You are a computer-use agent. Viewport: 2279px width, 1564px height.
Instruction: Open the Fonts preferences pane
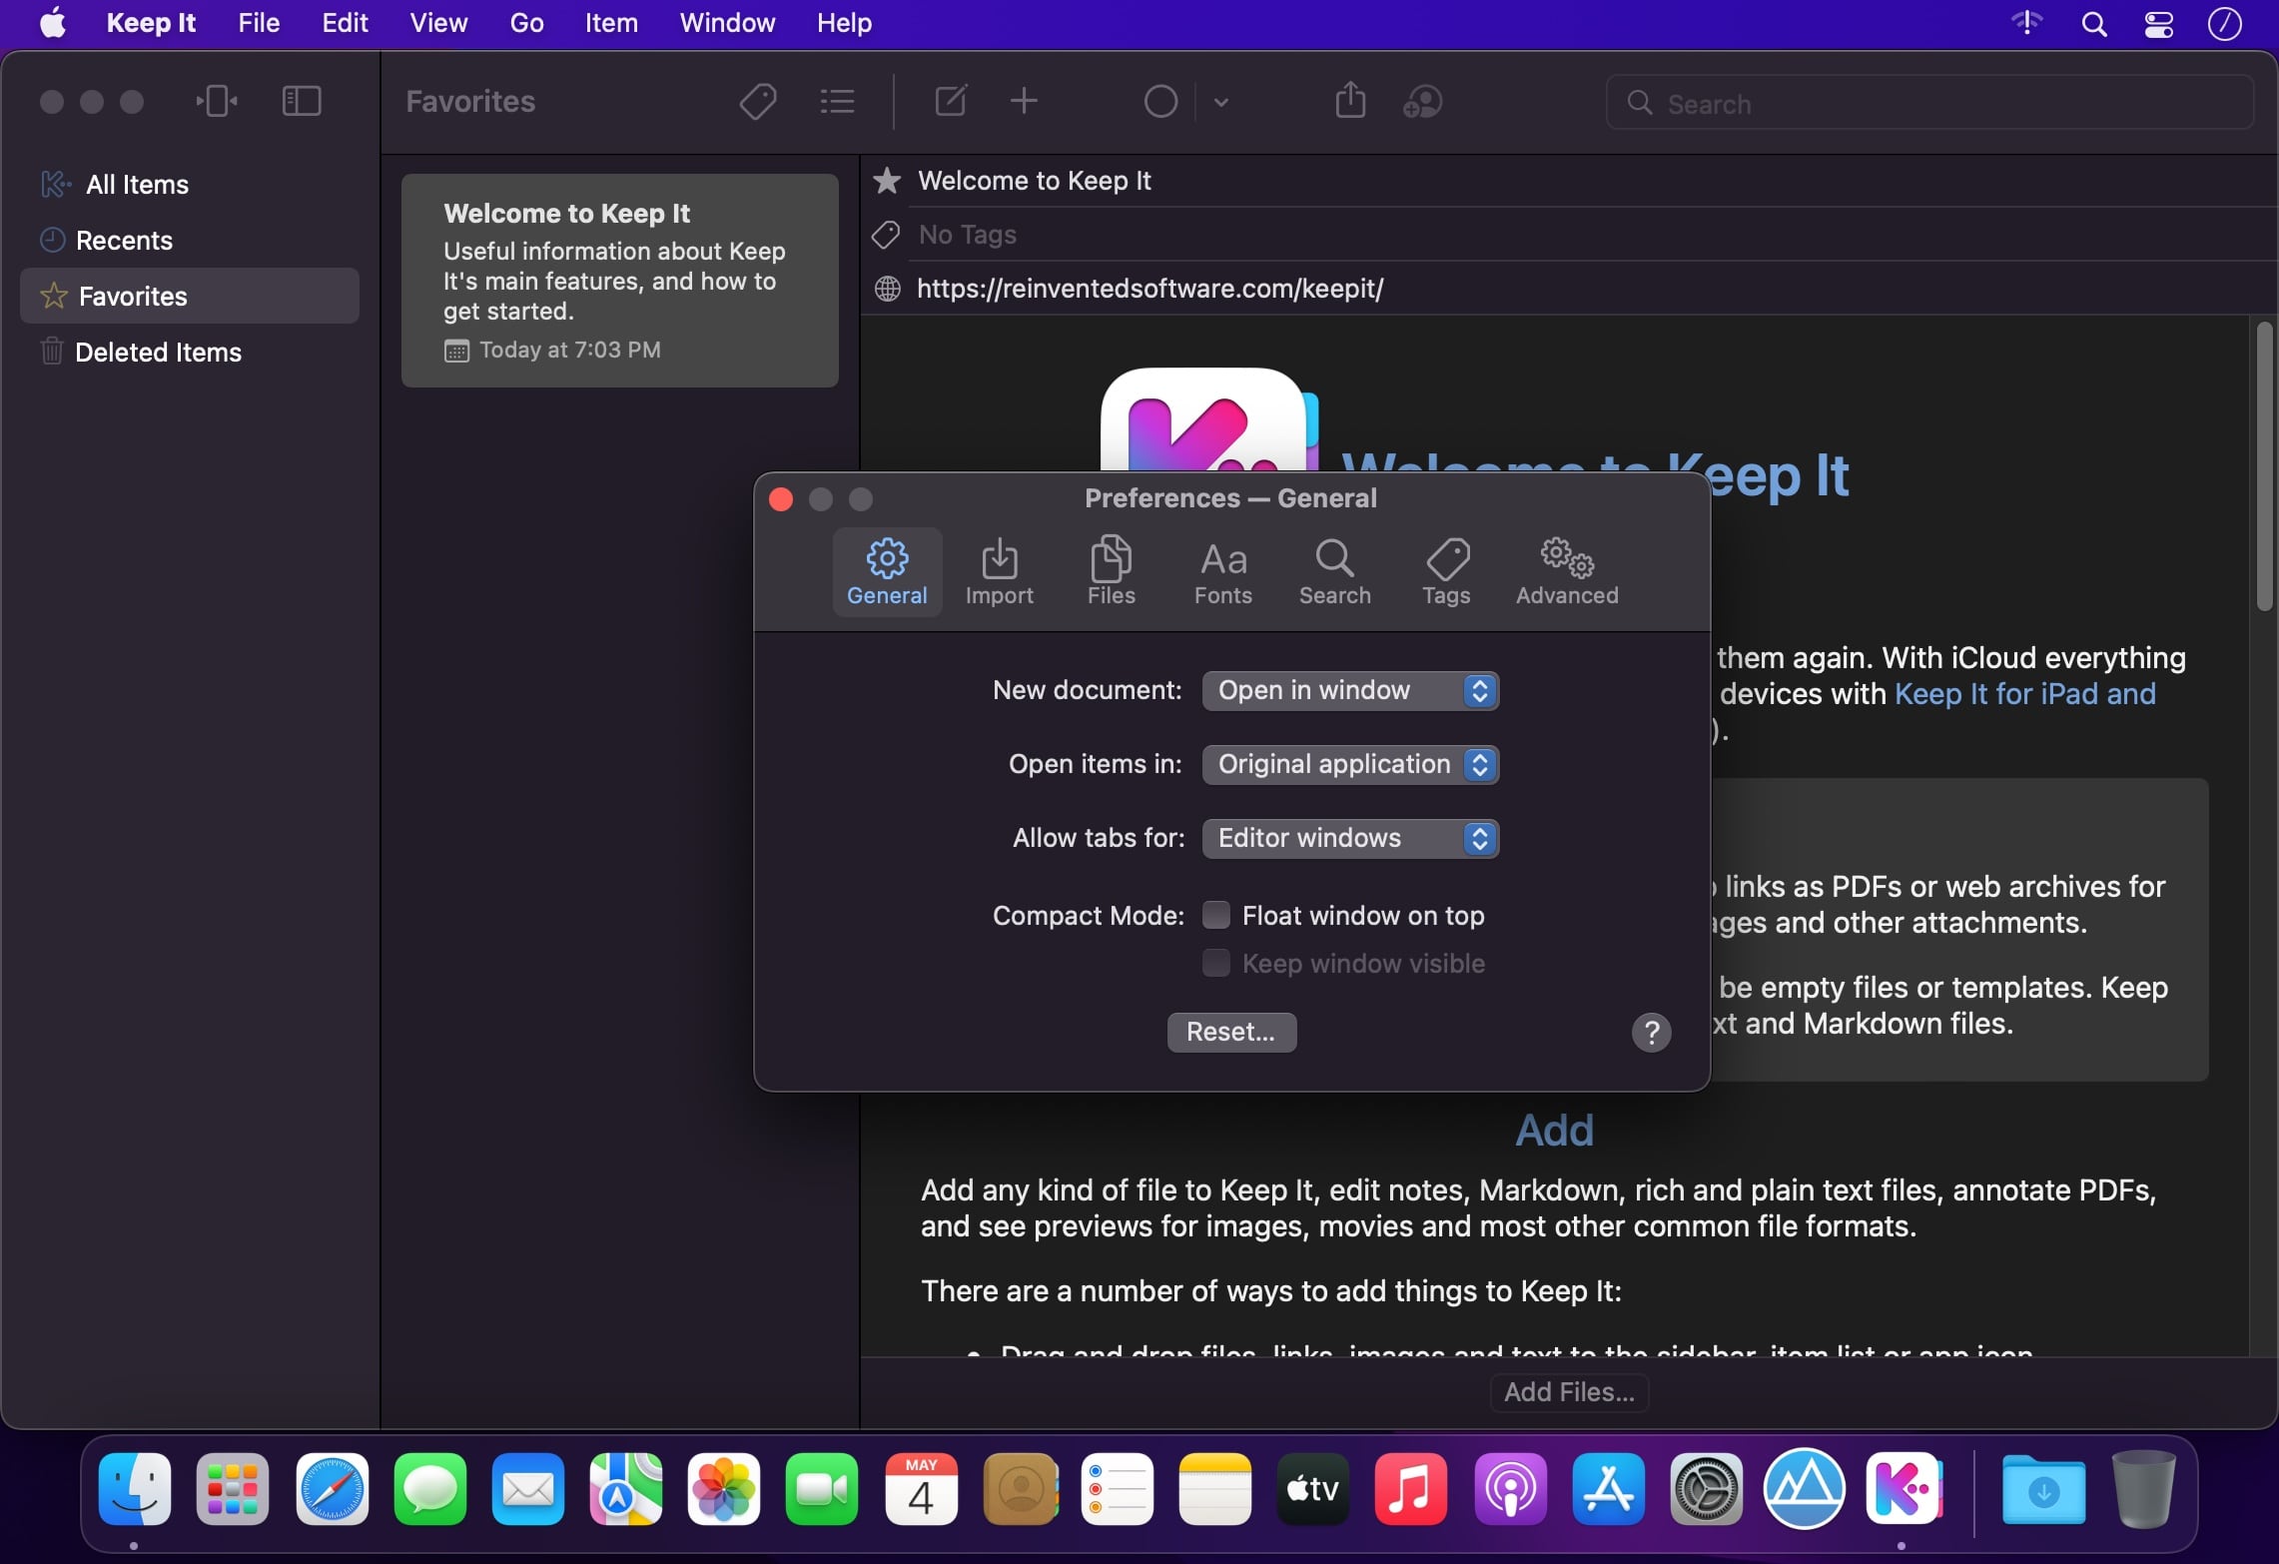[1222, 571]
